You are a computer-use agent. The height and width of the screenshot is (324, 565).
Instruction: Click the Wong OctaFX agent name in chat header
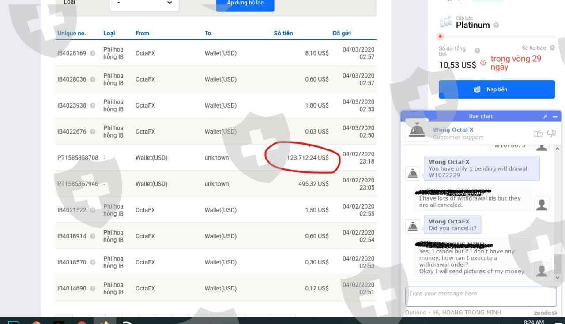point(453,130)
